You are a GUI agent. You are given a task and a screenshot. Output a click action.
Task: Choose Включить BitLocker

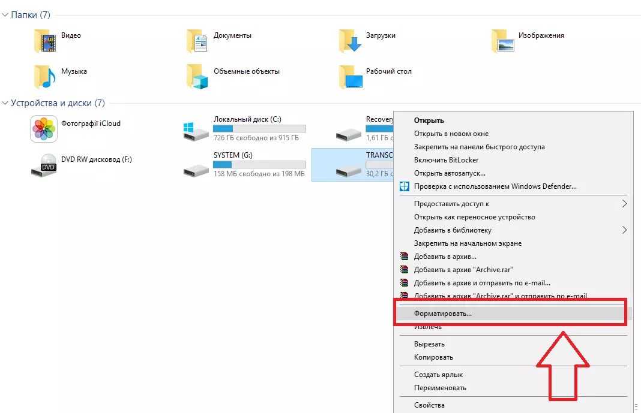(x=446, y=160)
